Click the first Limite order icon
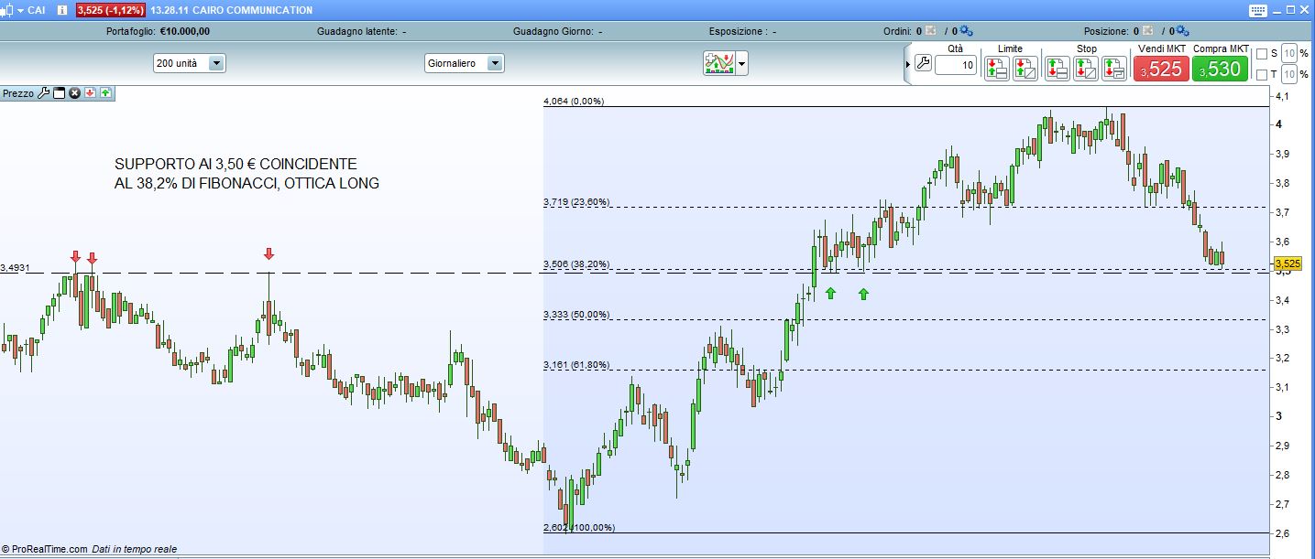1315x559 pixels. point(996,68)
